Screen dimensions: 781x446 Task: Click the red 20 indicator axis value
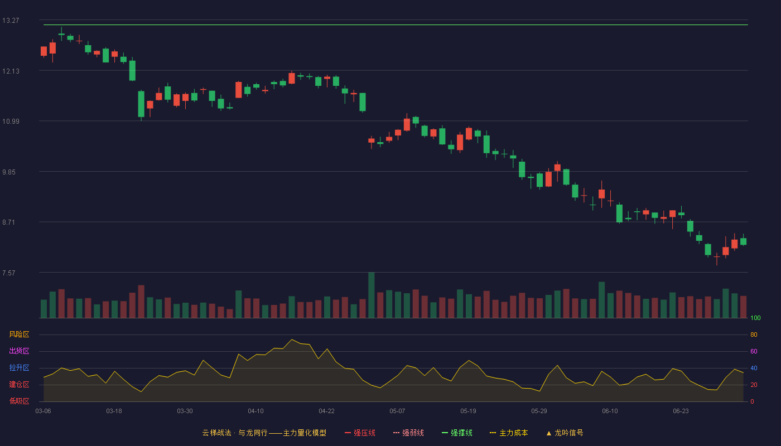(x=754, y=385)
